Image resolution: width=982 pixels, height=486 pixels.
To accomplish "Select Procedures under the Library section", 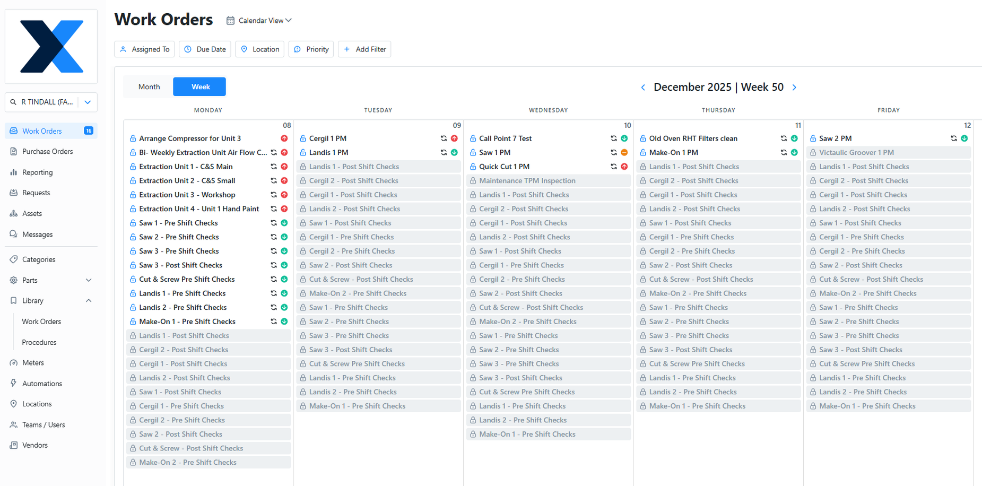I will click(39, 342).
